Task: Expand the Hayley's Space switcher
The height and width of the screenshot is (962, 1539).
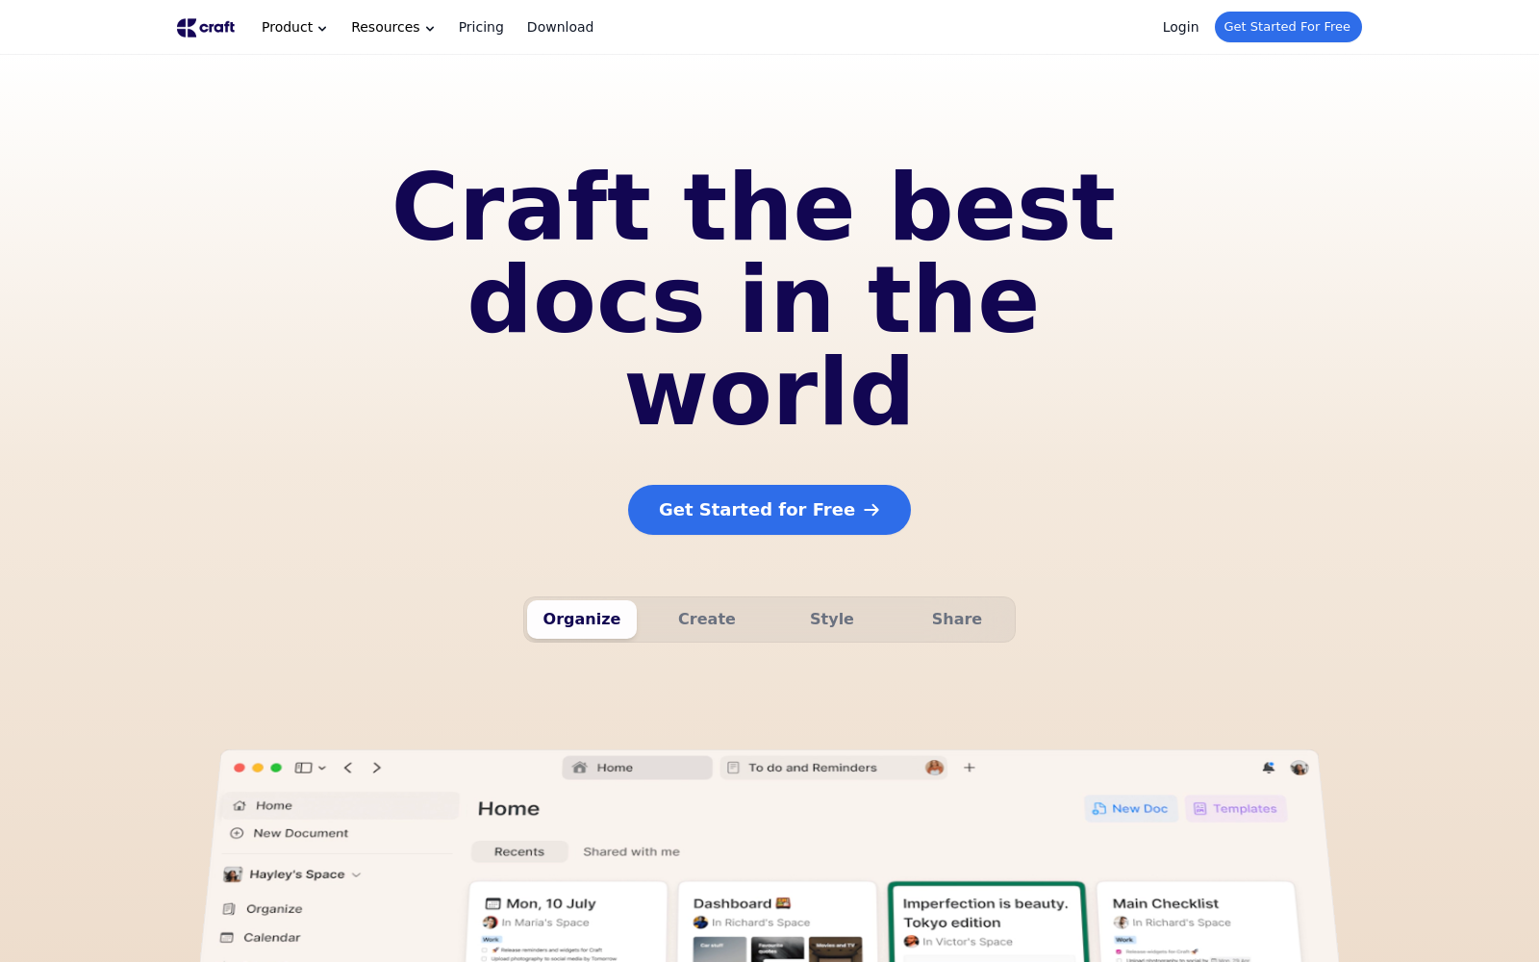Action: [292, 874]
